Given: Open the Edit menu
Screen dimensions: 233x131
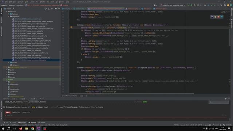Looking at the screenshot, I should tap(11, 2).
